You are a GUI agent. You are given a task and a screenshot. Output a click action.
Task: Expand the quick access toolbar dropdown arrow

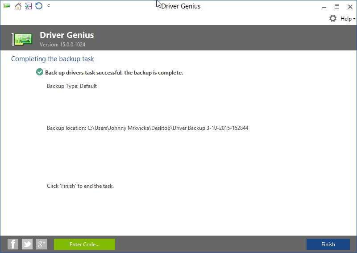(49, 6)
